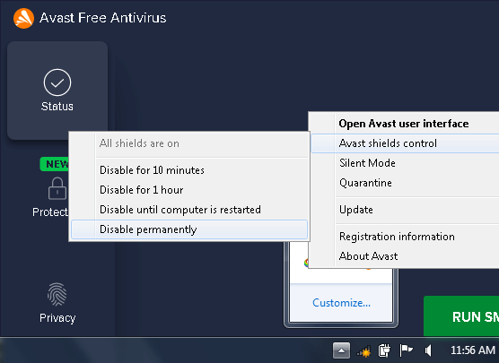Screen dimensions: 499x363
Task: Show hidden tray icons arrow in taskbar
Action: click(341, 350)
